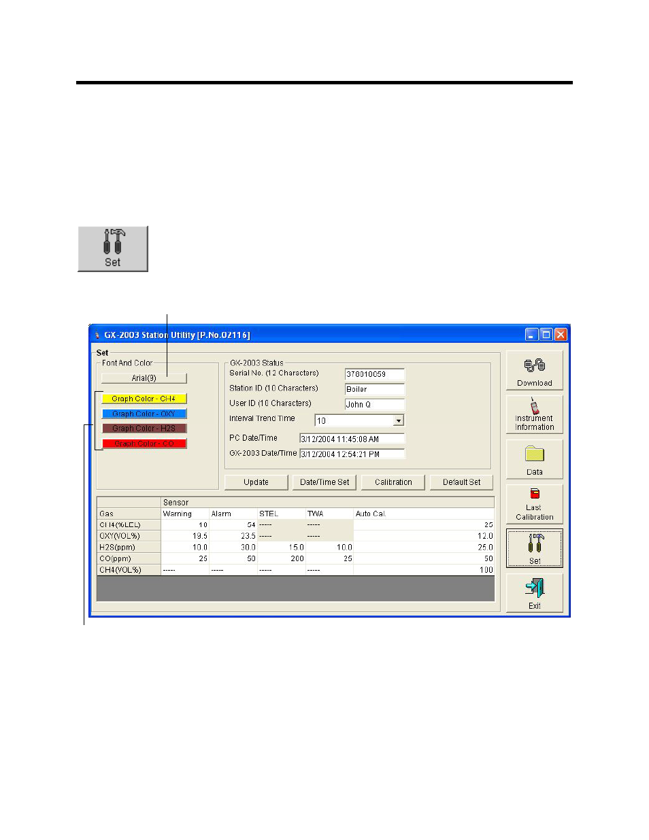Click the large Set button above the window
The image size is (649, 840).
113,249
